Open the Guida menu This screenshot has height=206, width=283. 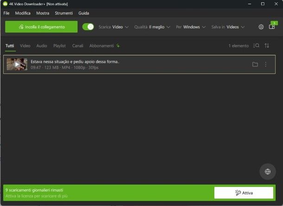[x=84, y=13]
